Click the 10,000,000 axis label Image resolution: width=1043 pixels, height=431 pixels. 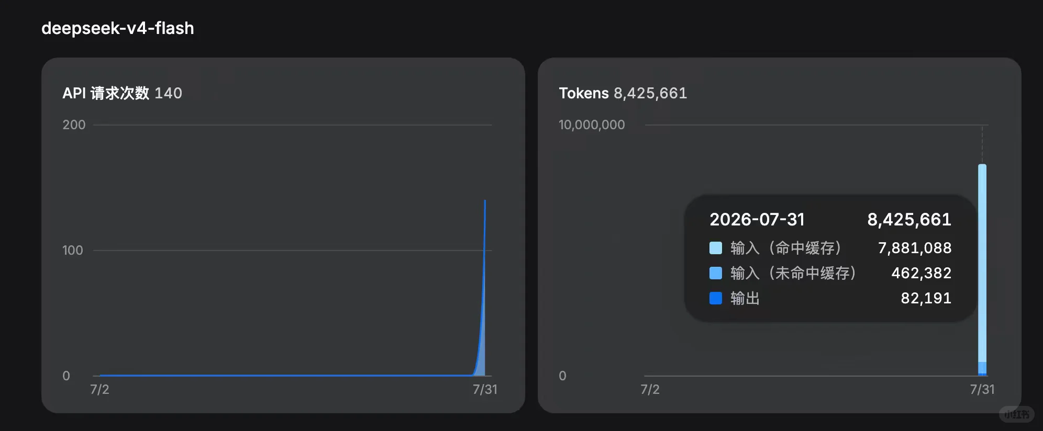pos(592,125)
